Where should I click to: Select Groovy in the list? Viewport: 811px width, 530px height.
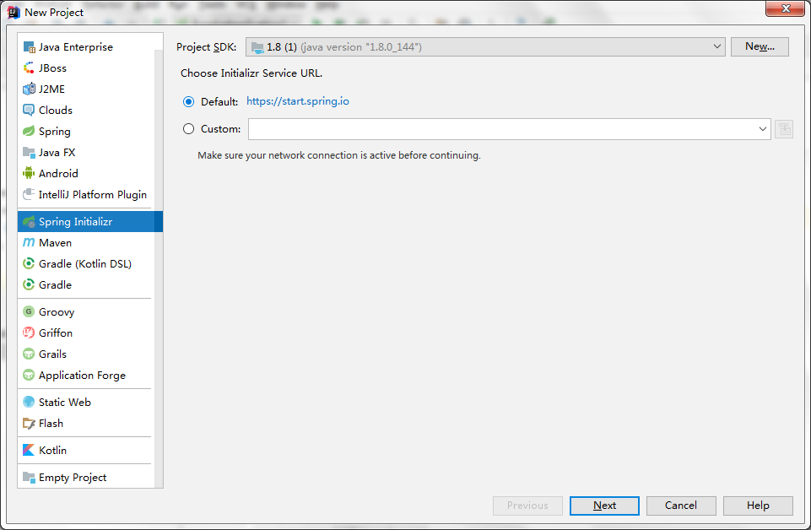click(86, 311)
